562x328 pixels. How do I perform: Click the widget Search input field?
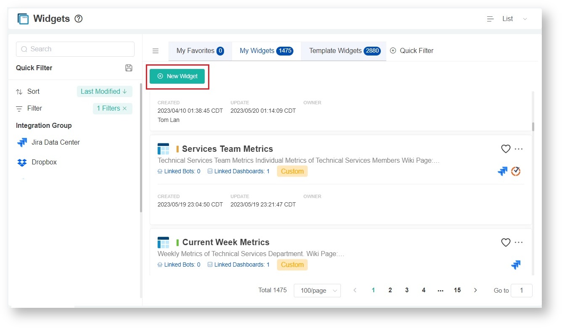pyautogui.click(x=75, y=49)
